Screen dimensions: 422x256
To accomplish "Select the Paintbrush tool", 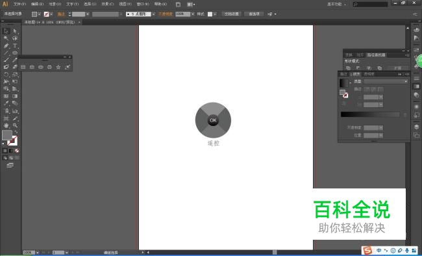I will (6, 60).
